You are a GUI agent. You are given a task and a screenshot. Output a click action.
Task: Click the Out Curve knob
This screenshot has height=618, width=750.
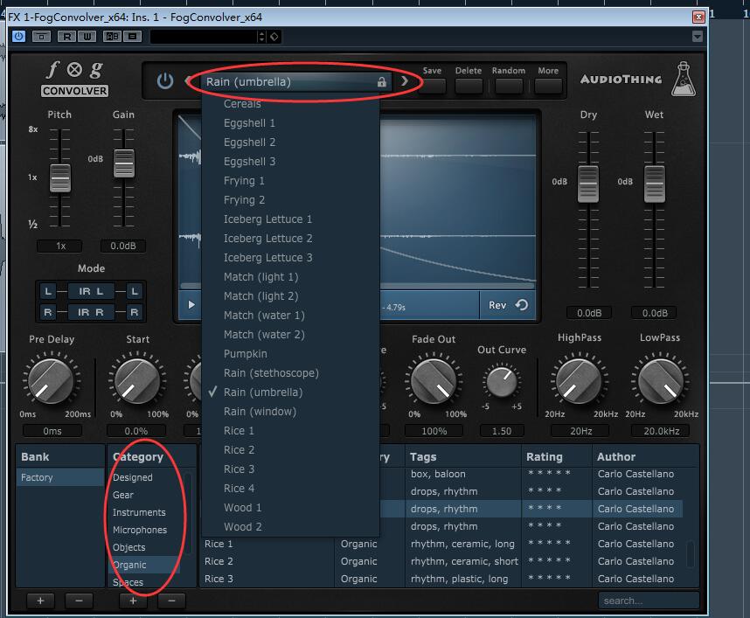coord(502,381)
